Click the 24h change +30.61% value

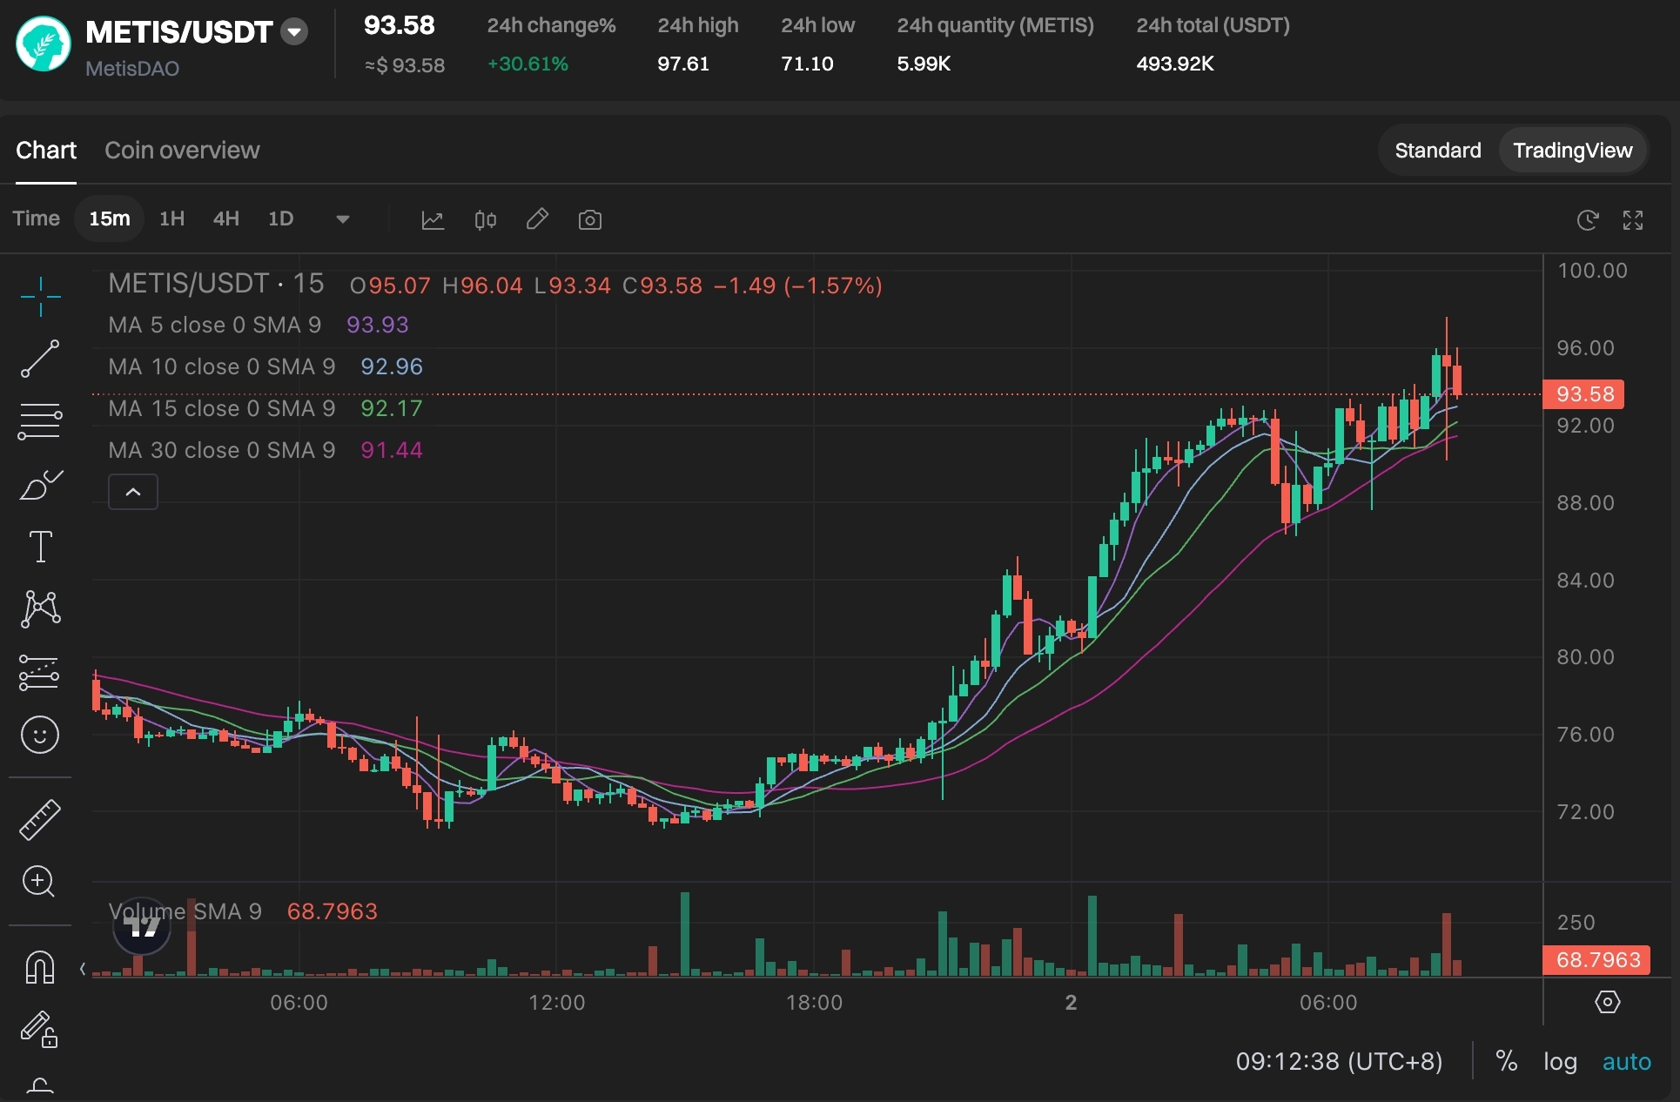tap(528, 64)
